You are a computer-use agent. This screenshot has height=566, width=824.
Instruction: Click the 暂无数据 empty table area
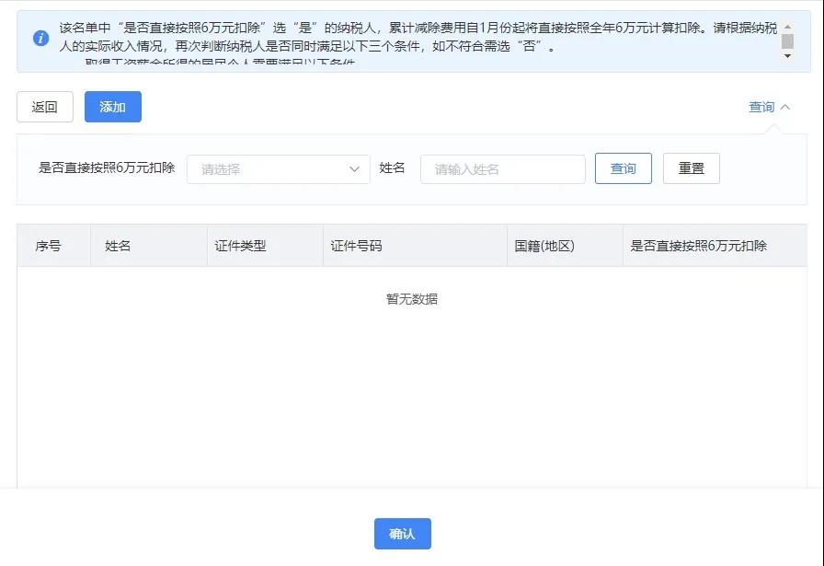(x=413, y=298)
